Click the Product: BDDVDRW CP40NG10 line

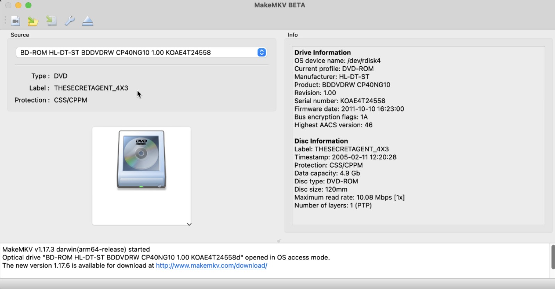[x=342, y=84]
